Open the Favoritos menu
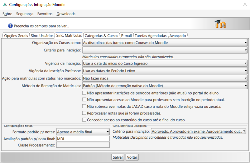This screenshot has height=163, width=250. pos(45,14)
